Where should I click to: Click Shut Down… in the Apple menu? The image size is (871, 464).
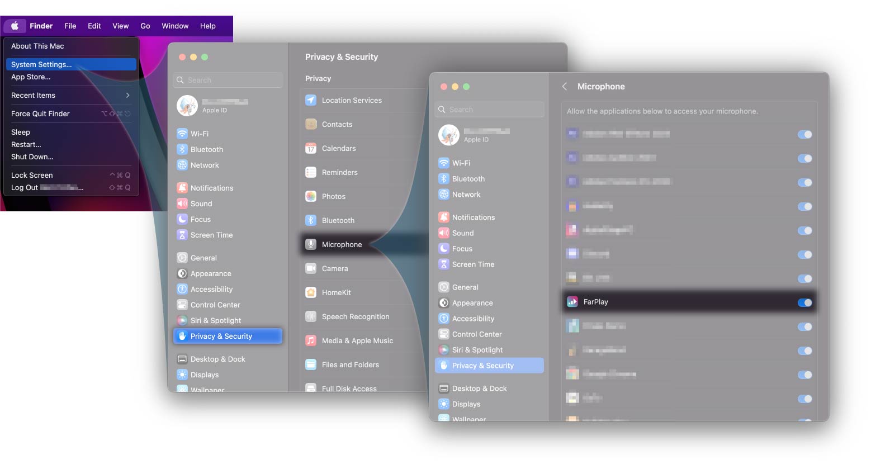(32, 157)
